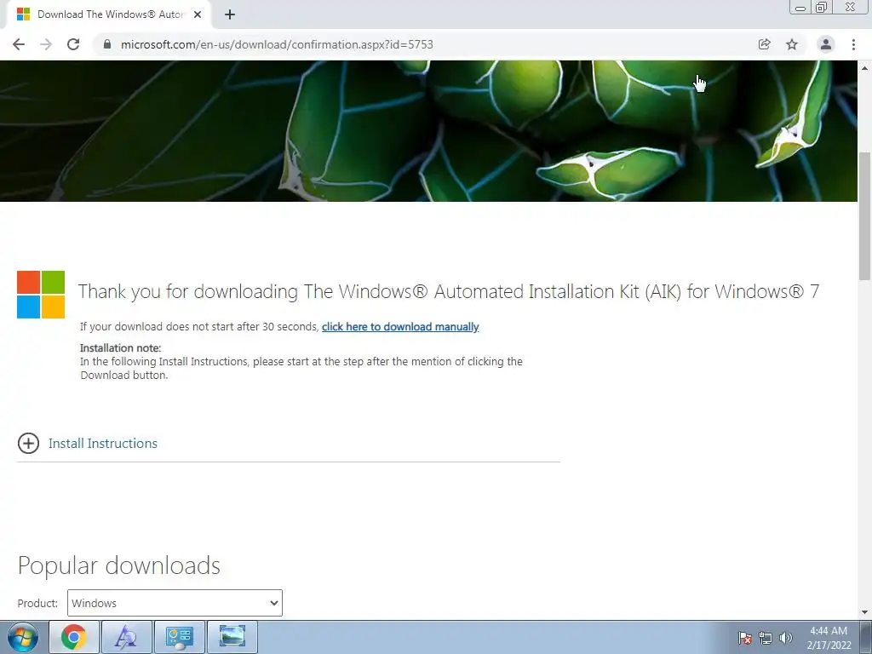Expand Install Instructions plus icon
This screenshot has height=654, width=872.
[28, 443]
